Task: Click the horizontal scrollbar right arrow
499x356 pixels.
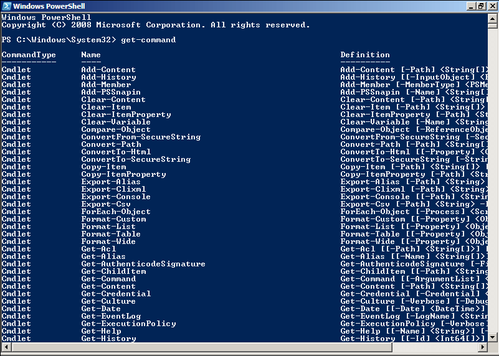Action: [x=484, y=347]
